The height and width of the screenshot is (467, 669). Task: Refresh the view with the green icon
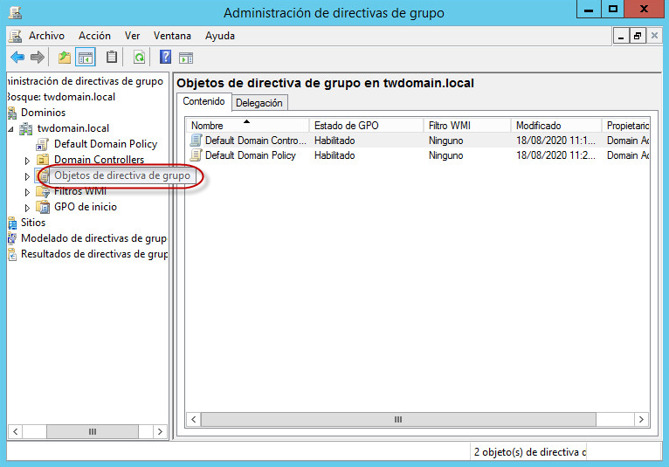(139, 58)
